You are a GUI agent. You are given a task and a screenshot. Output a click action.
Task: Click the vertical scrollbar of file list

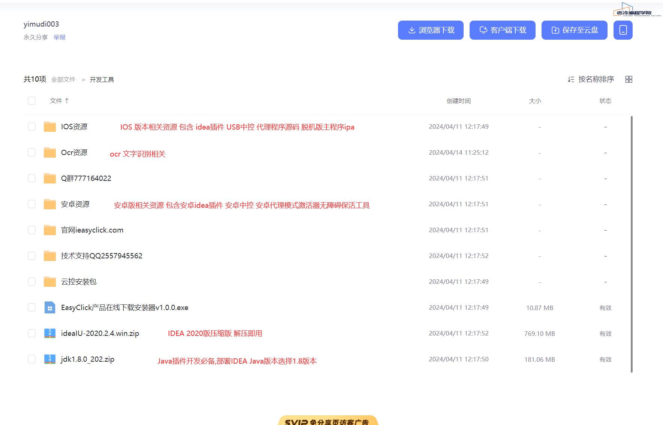632,244
